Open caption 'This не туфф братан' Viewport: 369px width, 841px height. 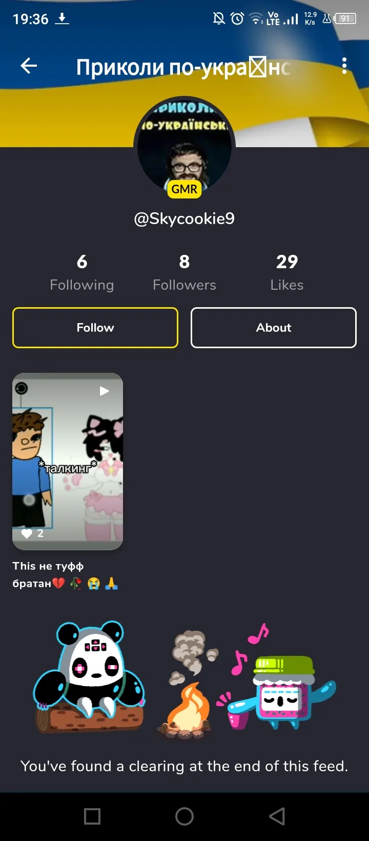coord(66,575)
